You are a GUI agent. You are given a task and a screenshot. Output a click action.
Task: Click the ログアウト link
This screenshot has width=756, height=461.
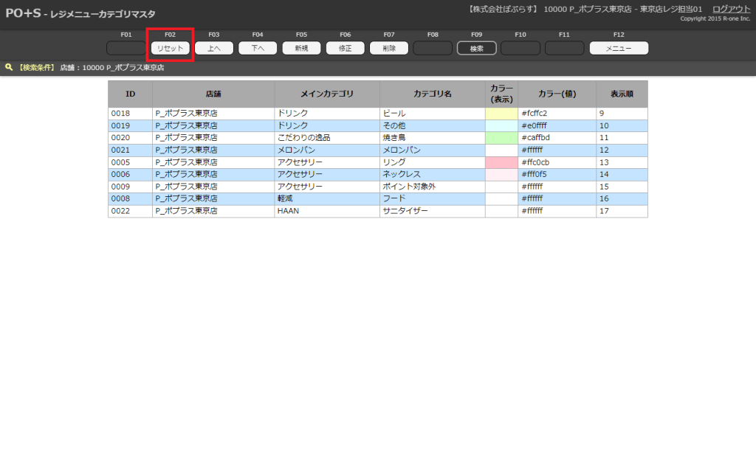click(x=731, y=9)
